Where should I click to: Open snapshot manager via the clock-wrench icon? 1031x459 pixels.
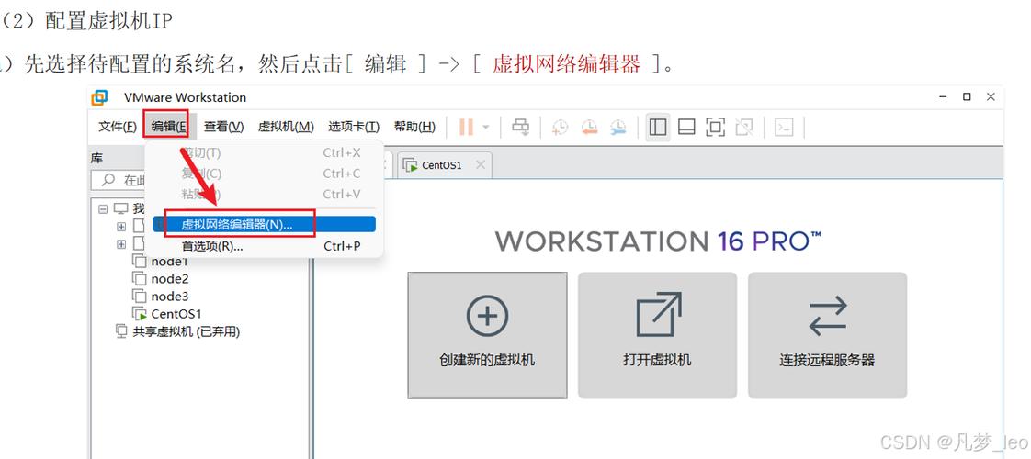618,127
